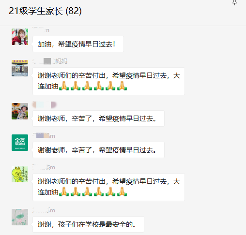Click the yellow cartoon cat avatar
246x235 pixels.
click(x=20, y=174)
